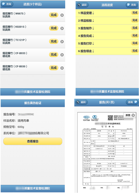Go back with 返回 on 流程进度 screen
Screen dimensions: 139x193
(82, 5)
